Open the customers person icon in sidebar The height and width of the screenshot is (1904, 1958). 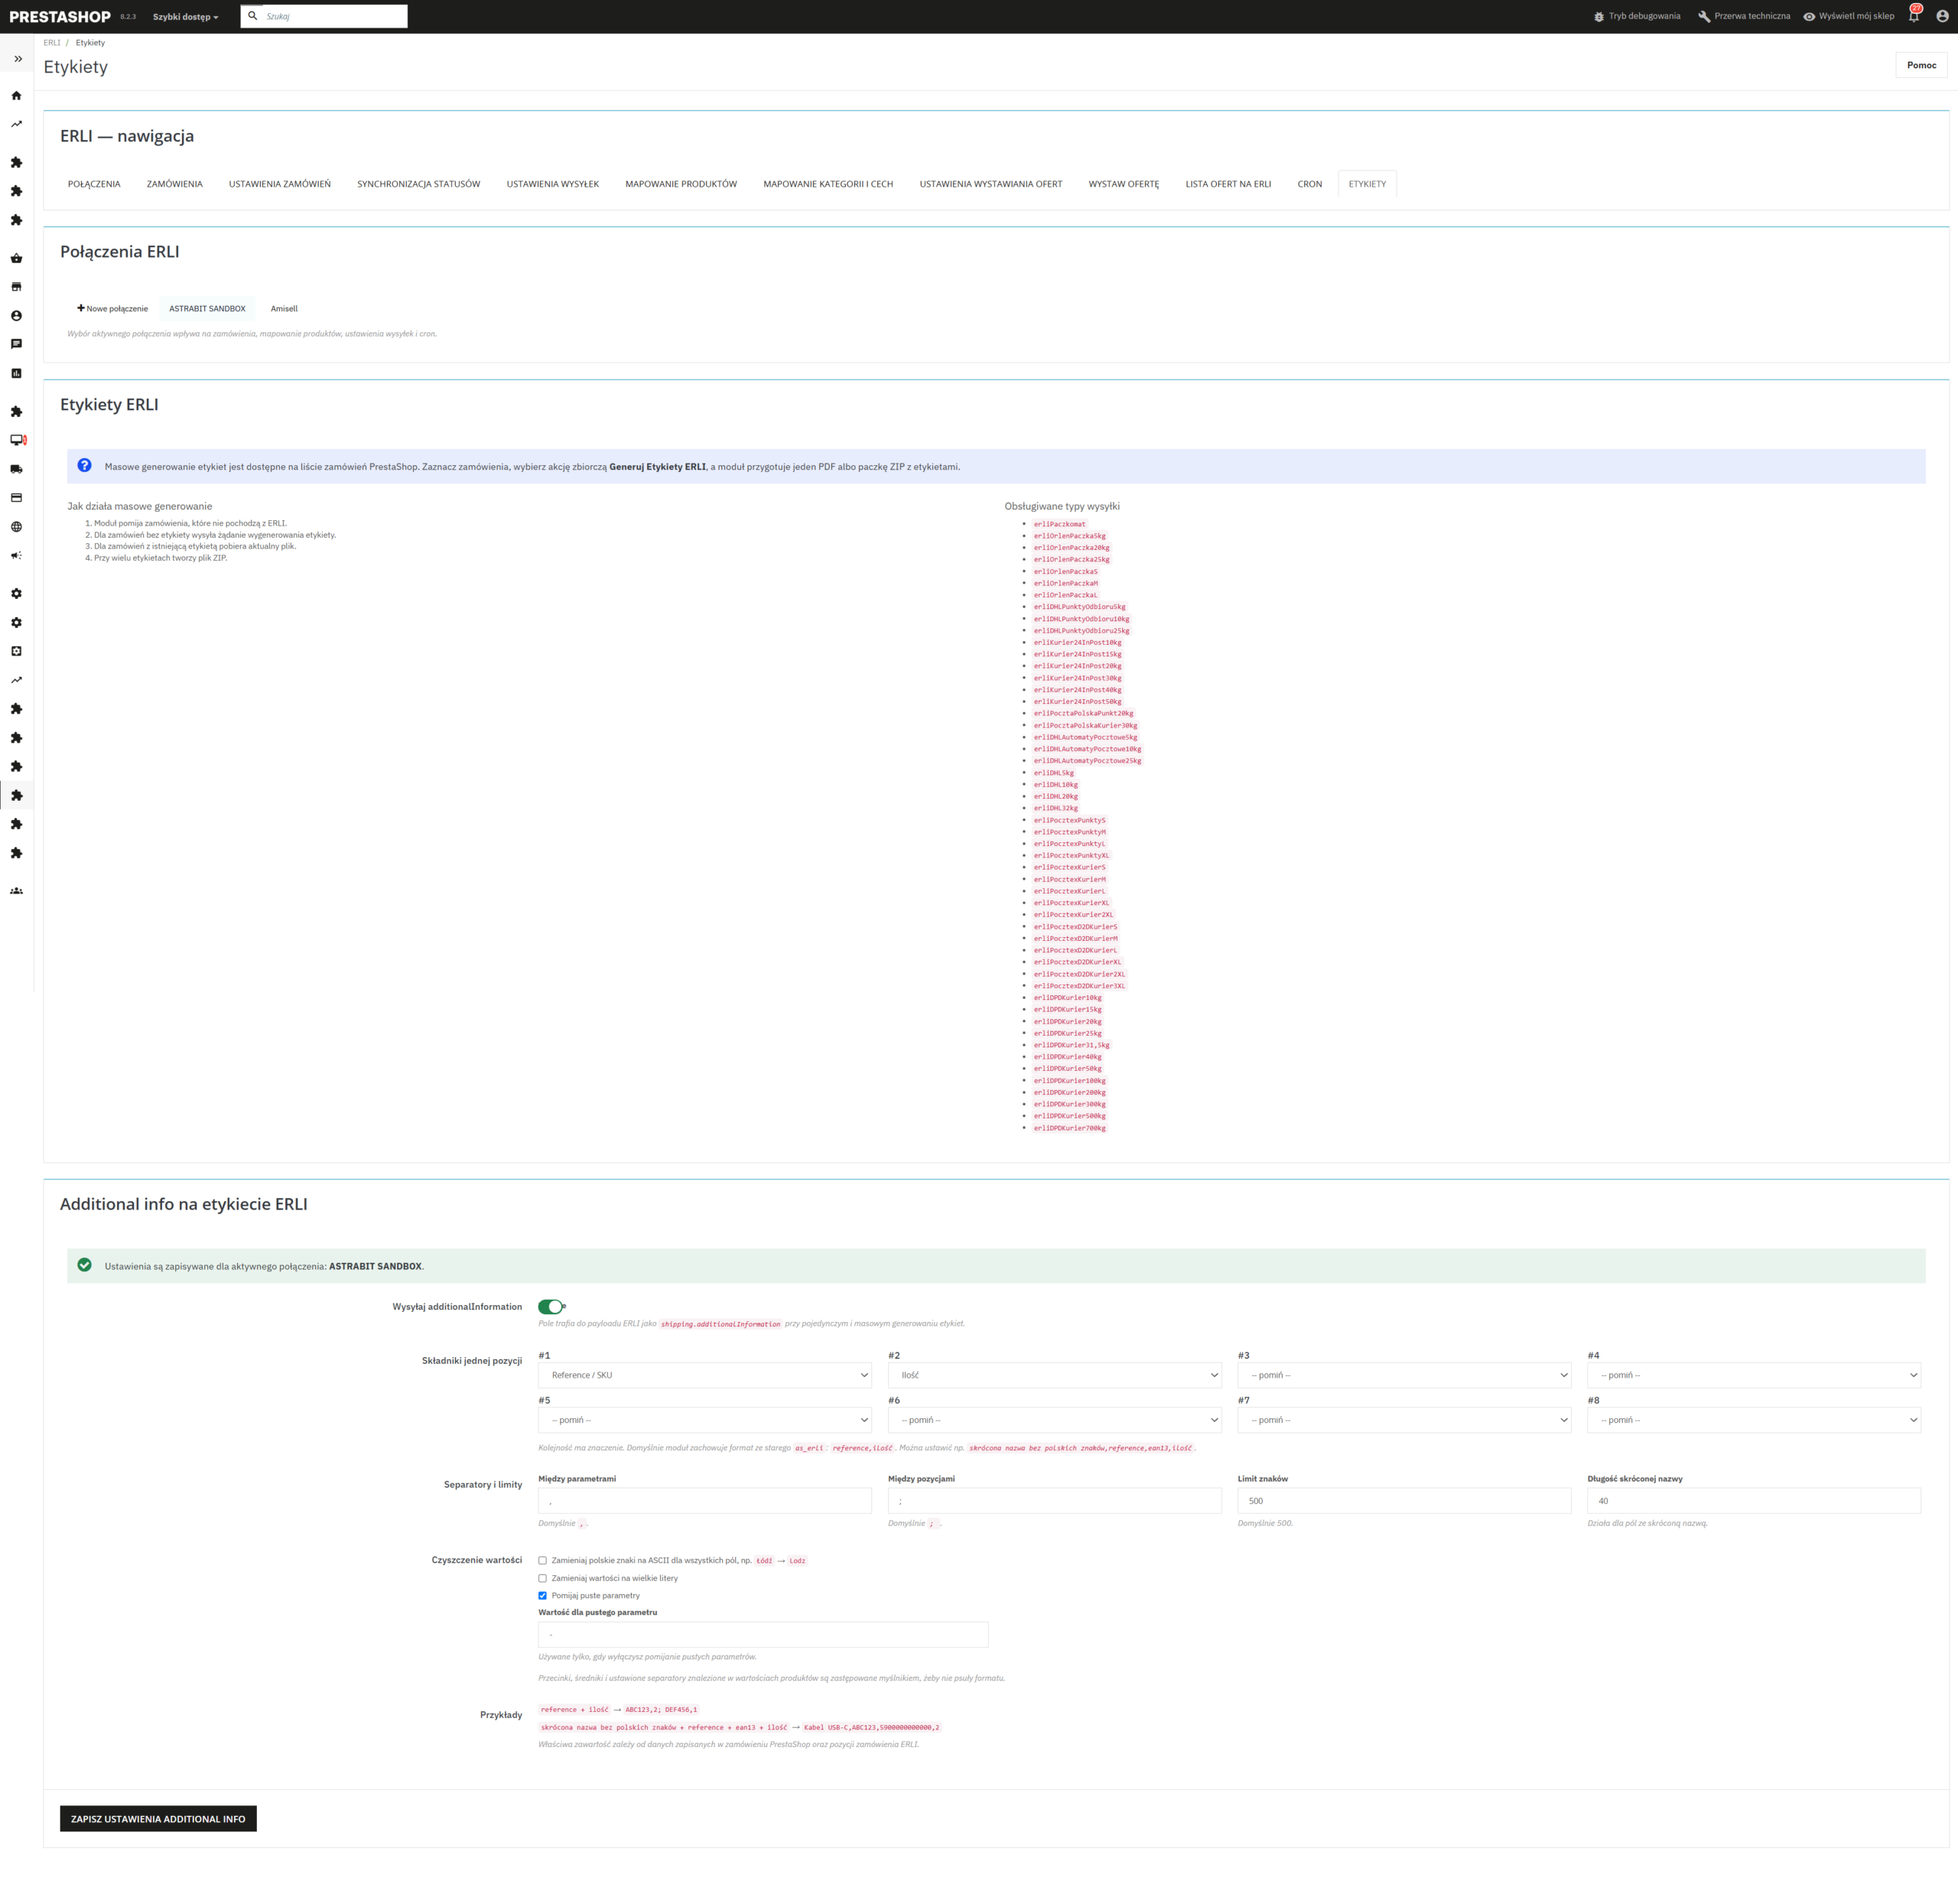click(16, 316)
